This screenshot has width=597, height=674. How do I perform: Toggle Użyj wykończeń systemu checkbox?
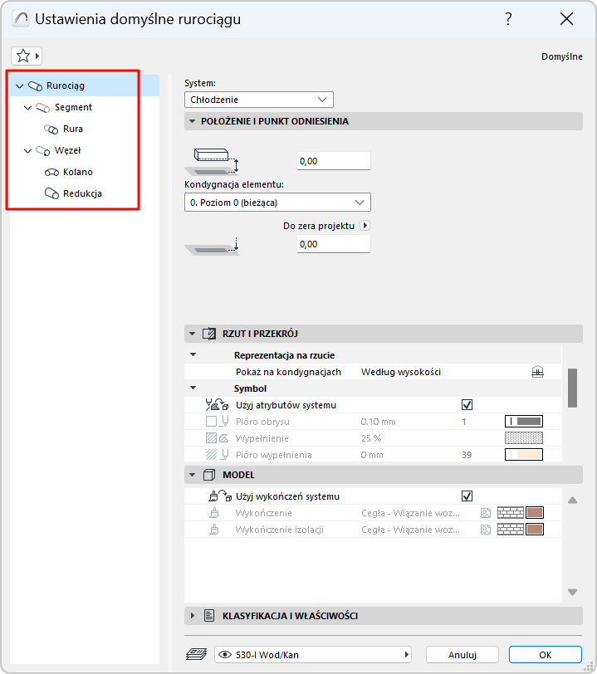tap(467, 496)
